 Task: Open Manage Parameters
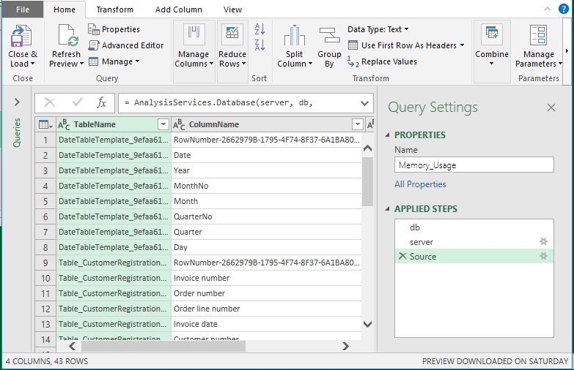click(539, 46)
